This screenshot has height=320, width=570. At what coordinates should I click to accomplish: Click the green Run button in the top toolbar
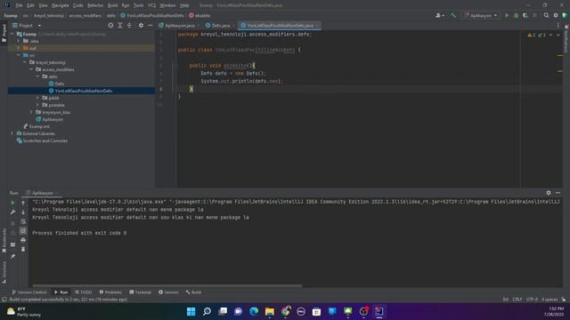click(x=507, y=16)
